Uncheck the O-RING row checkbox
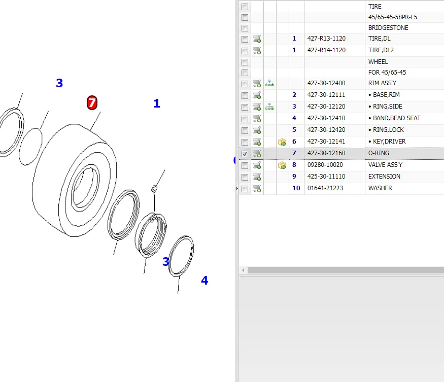 pyautogui.click(x=245, y=154)
